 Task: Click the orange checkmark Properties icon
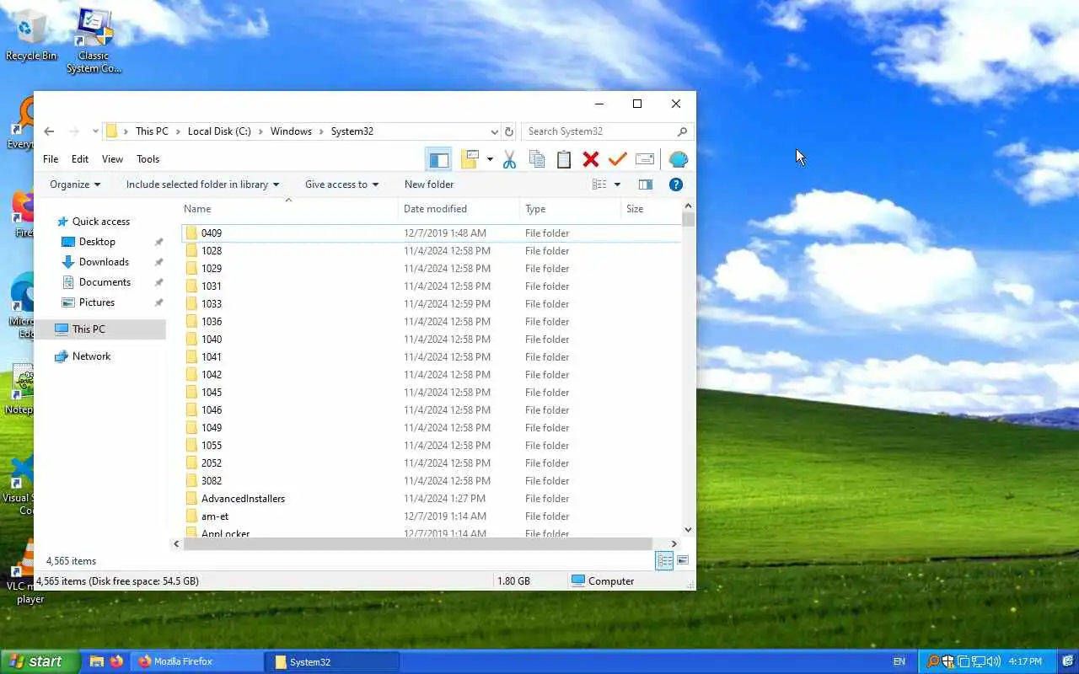(617, 159)
